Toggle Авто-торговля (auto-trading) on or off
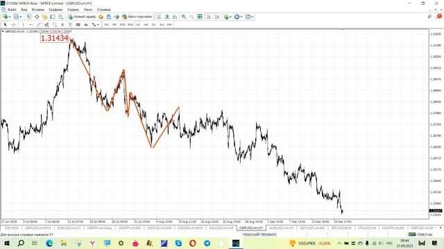444x249 pixels. click(137, 17)
